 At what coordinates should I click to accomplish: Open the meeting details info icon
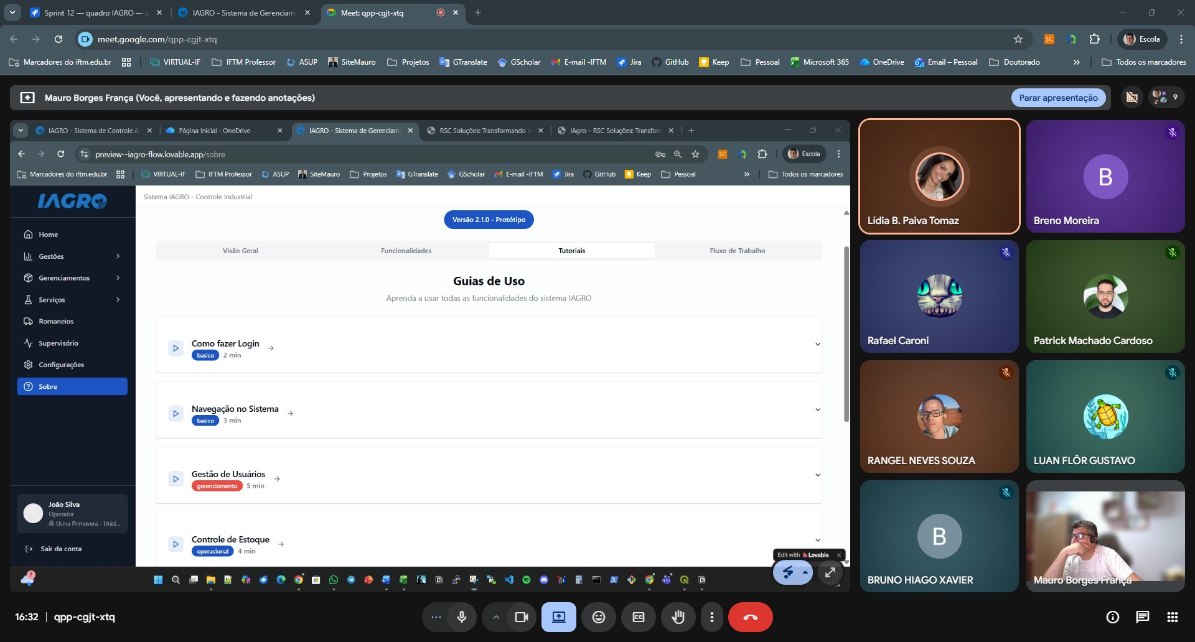pyautogui.click(x=1112, y=617)
